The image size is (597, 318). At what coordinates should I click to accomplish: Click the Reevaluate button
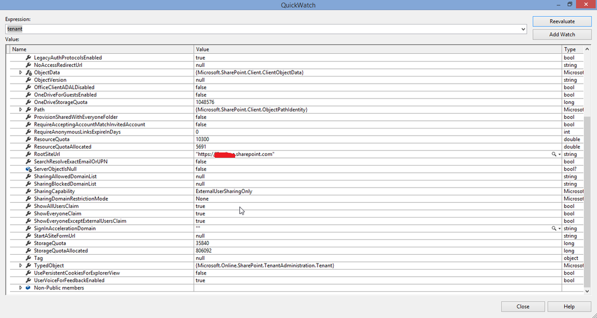pyautogui.click(x=562, y=22)
